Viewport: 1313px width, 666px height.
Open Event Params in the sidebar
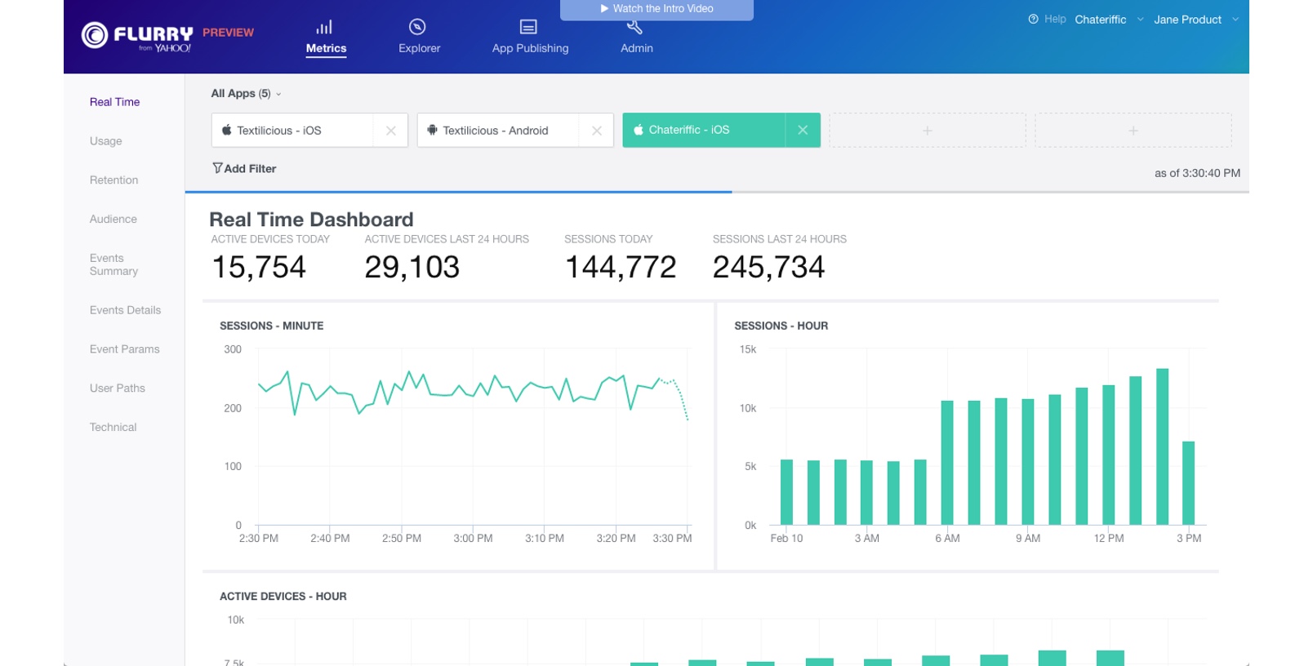(124, 349)
